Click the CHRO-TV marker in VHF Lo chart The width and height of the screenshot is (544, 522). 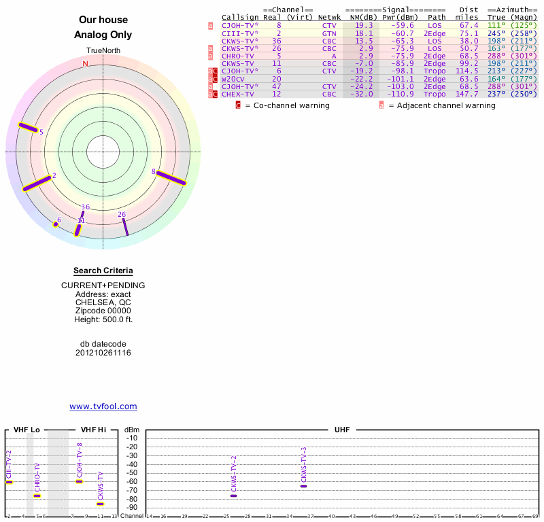[37, 495]
